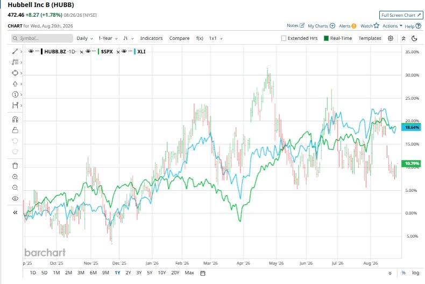Select the 2Y time range
Screen dimensions: 425x284
[x=128, y=273]
